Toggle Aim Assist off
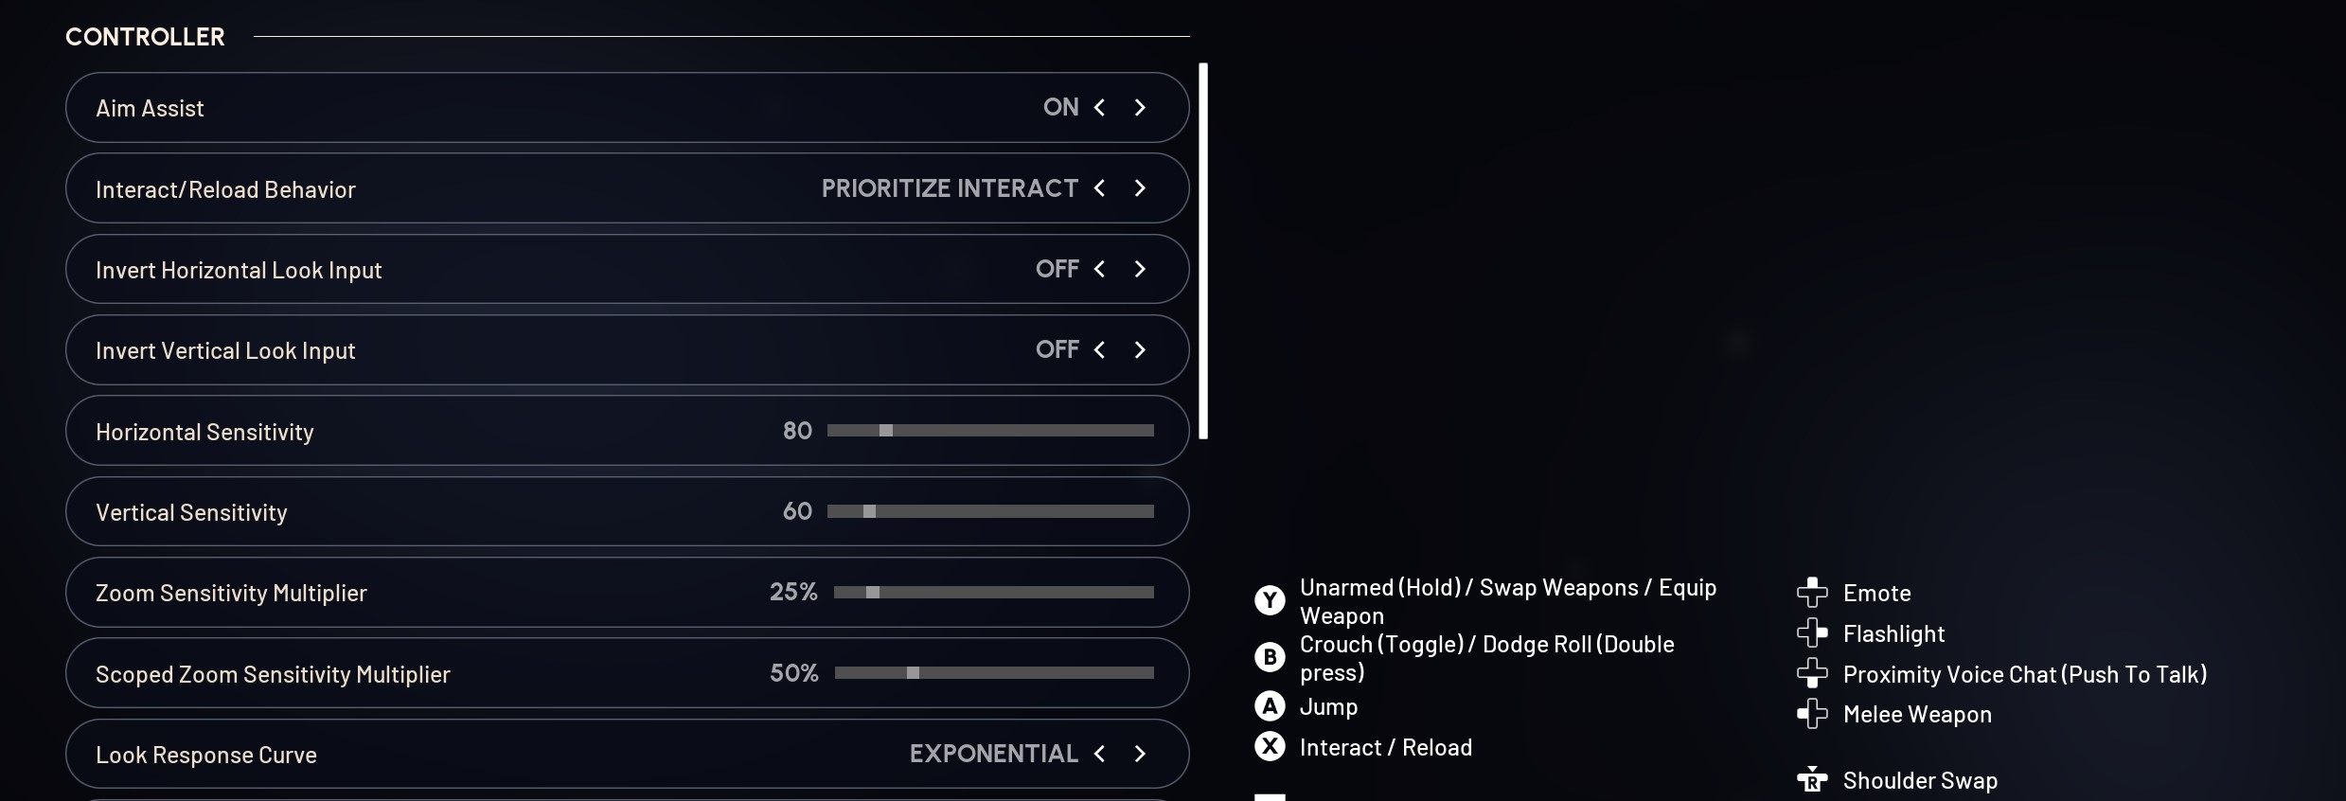 coord(1139,107)
